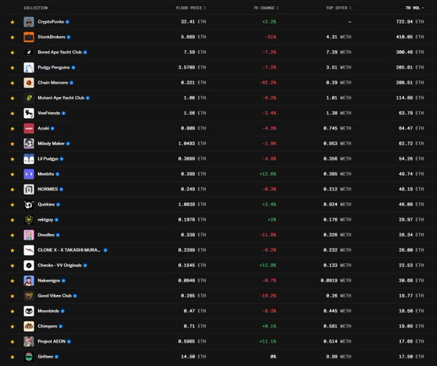
Task: Toggle favorite star for CryptoPunks
Action: tap(12, 22)
